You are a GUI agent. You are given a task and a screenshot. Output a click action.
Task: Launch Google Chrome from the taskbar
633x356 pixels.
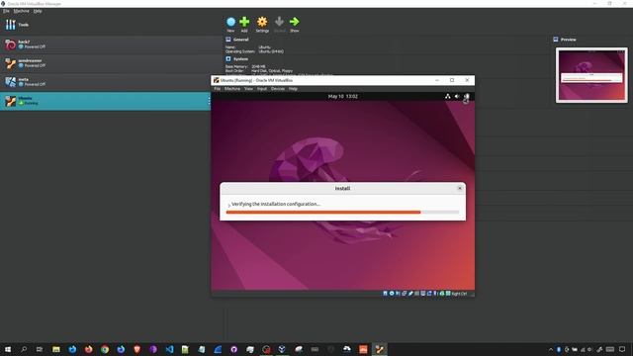105,349
